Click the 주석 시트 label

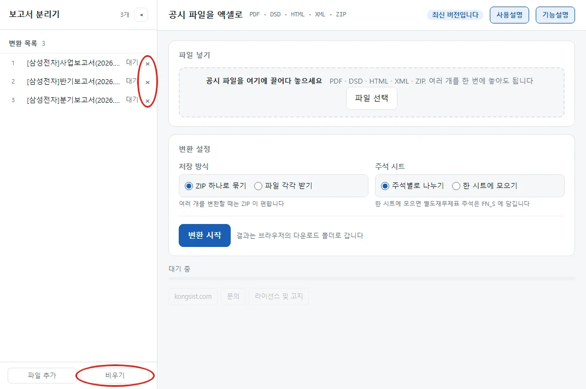(x=390, y=167)
